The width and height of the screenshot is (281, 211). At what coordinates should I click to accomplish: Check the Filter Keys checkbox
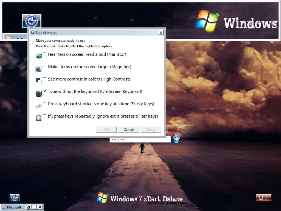tap(44, 116)
